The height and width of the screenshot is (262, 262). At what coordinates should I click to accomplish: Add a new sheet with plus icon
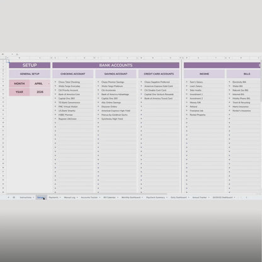pos(8,197)
